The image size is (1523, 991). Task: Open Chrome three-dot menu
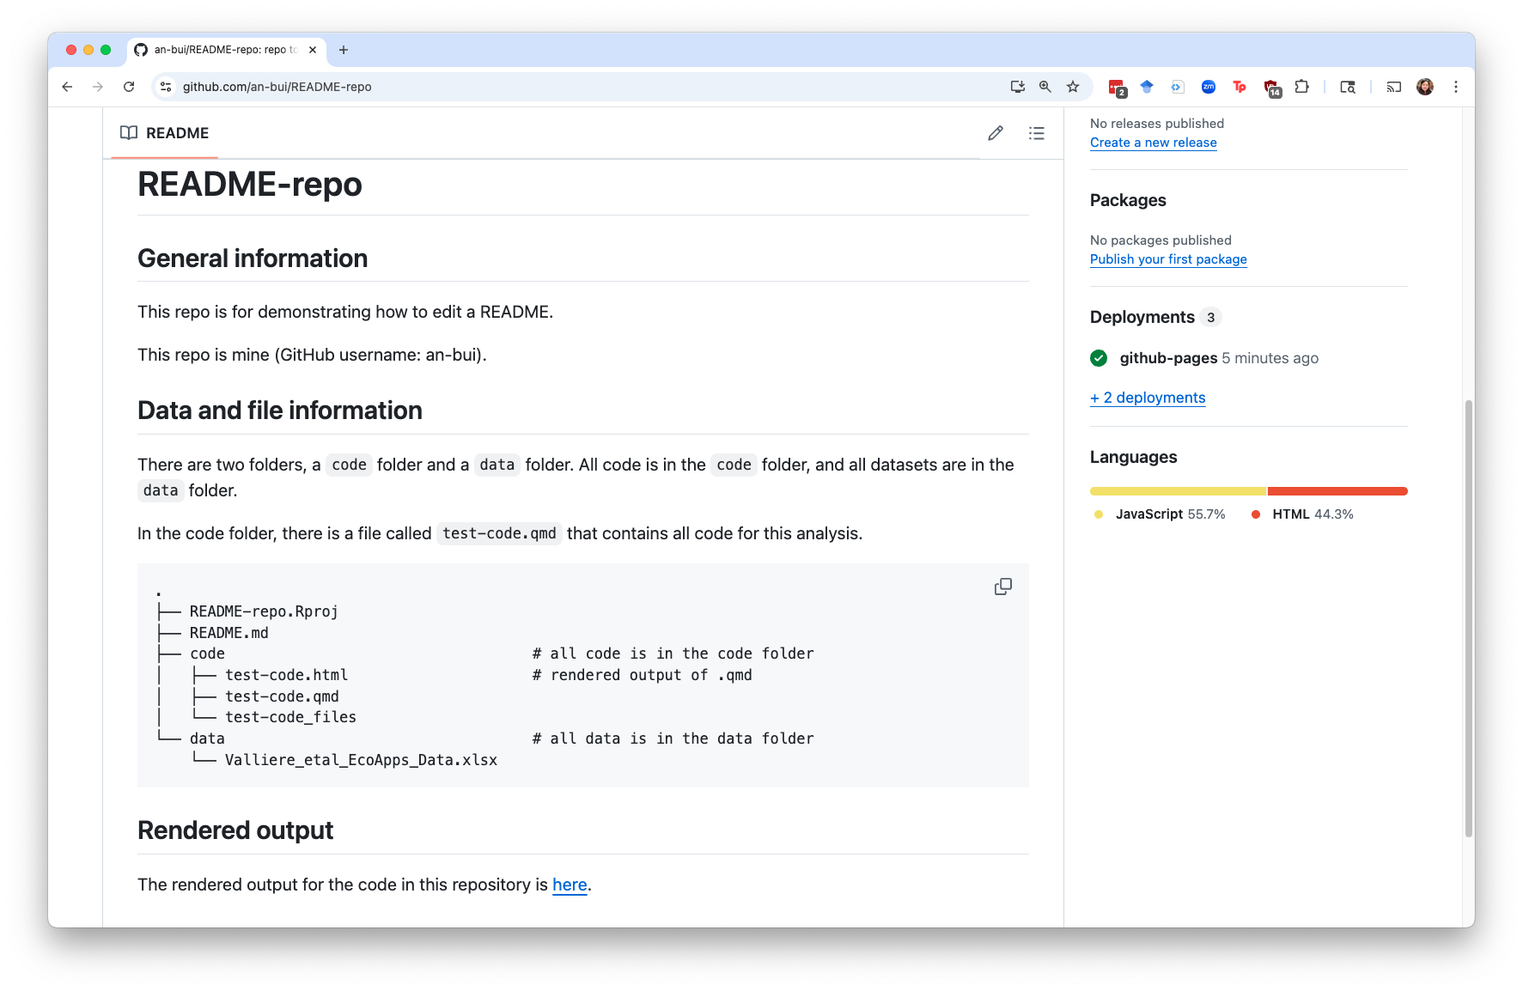(x=1455, y=87)
